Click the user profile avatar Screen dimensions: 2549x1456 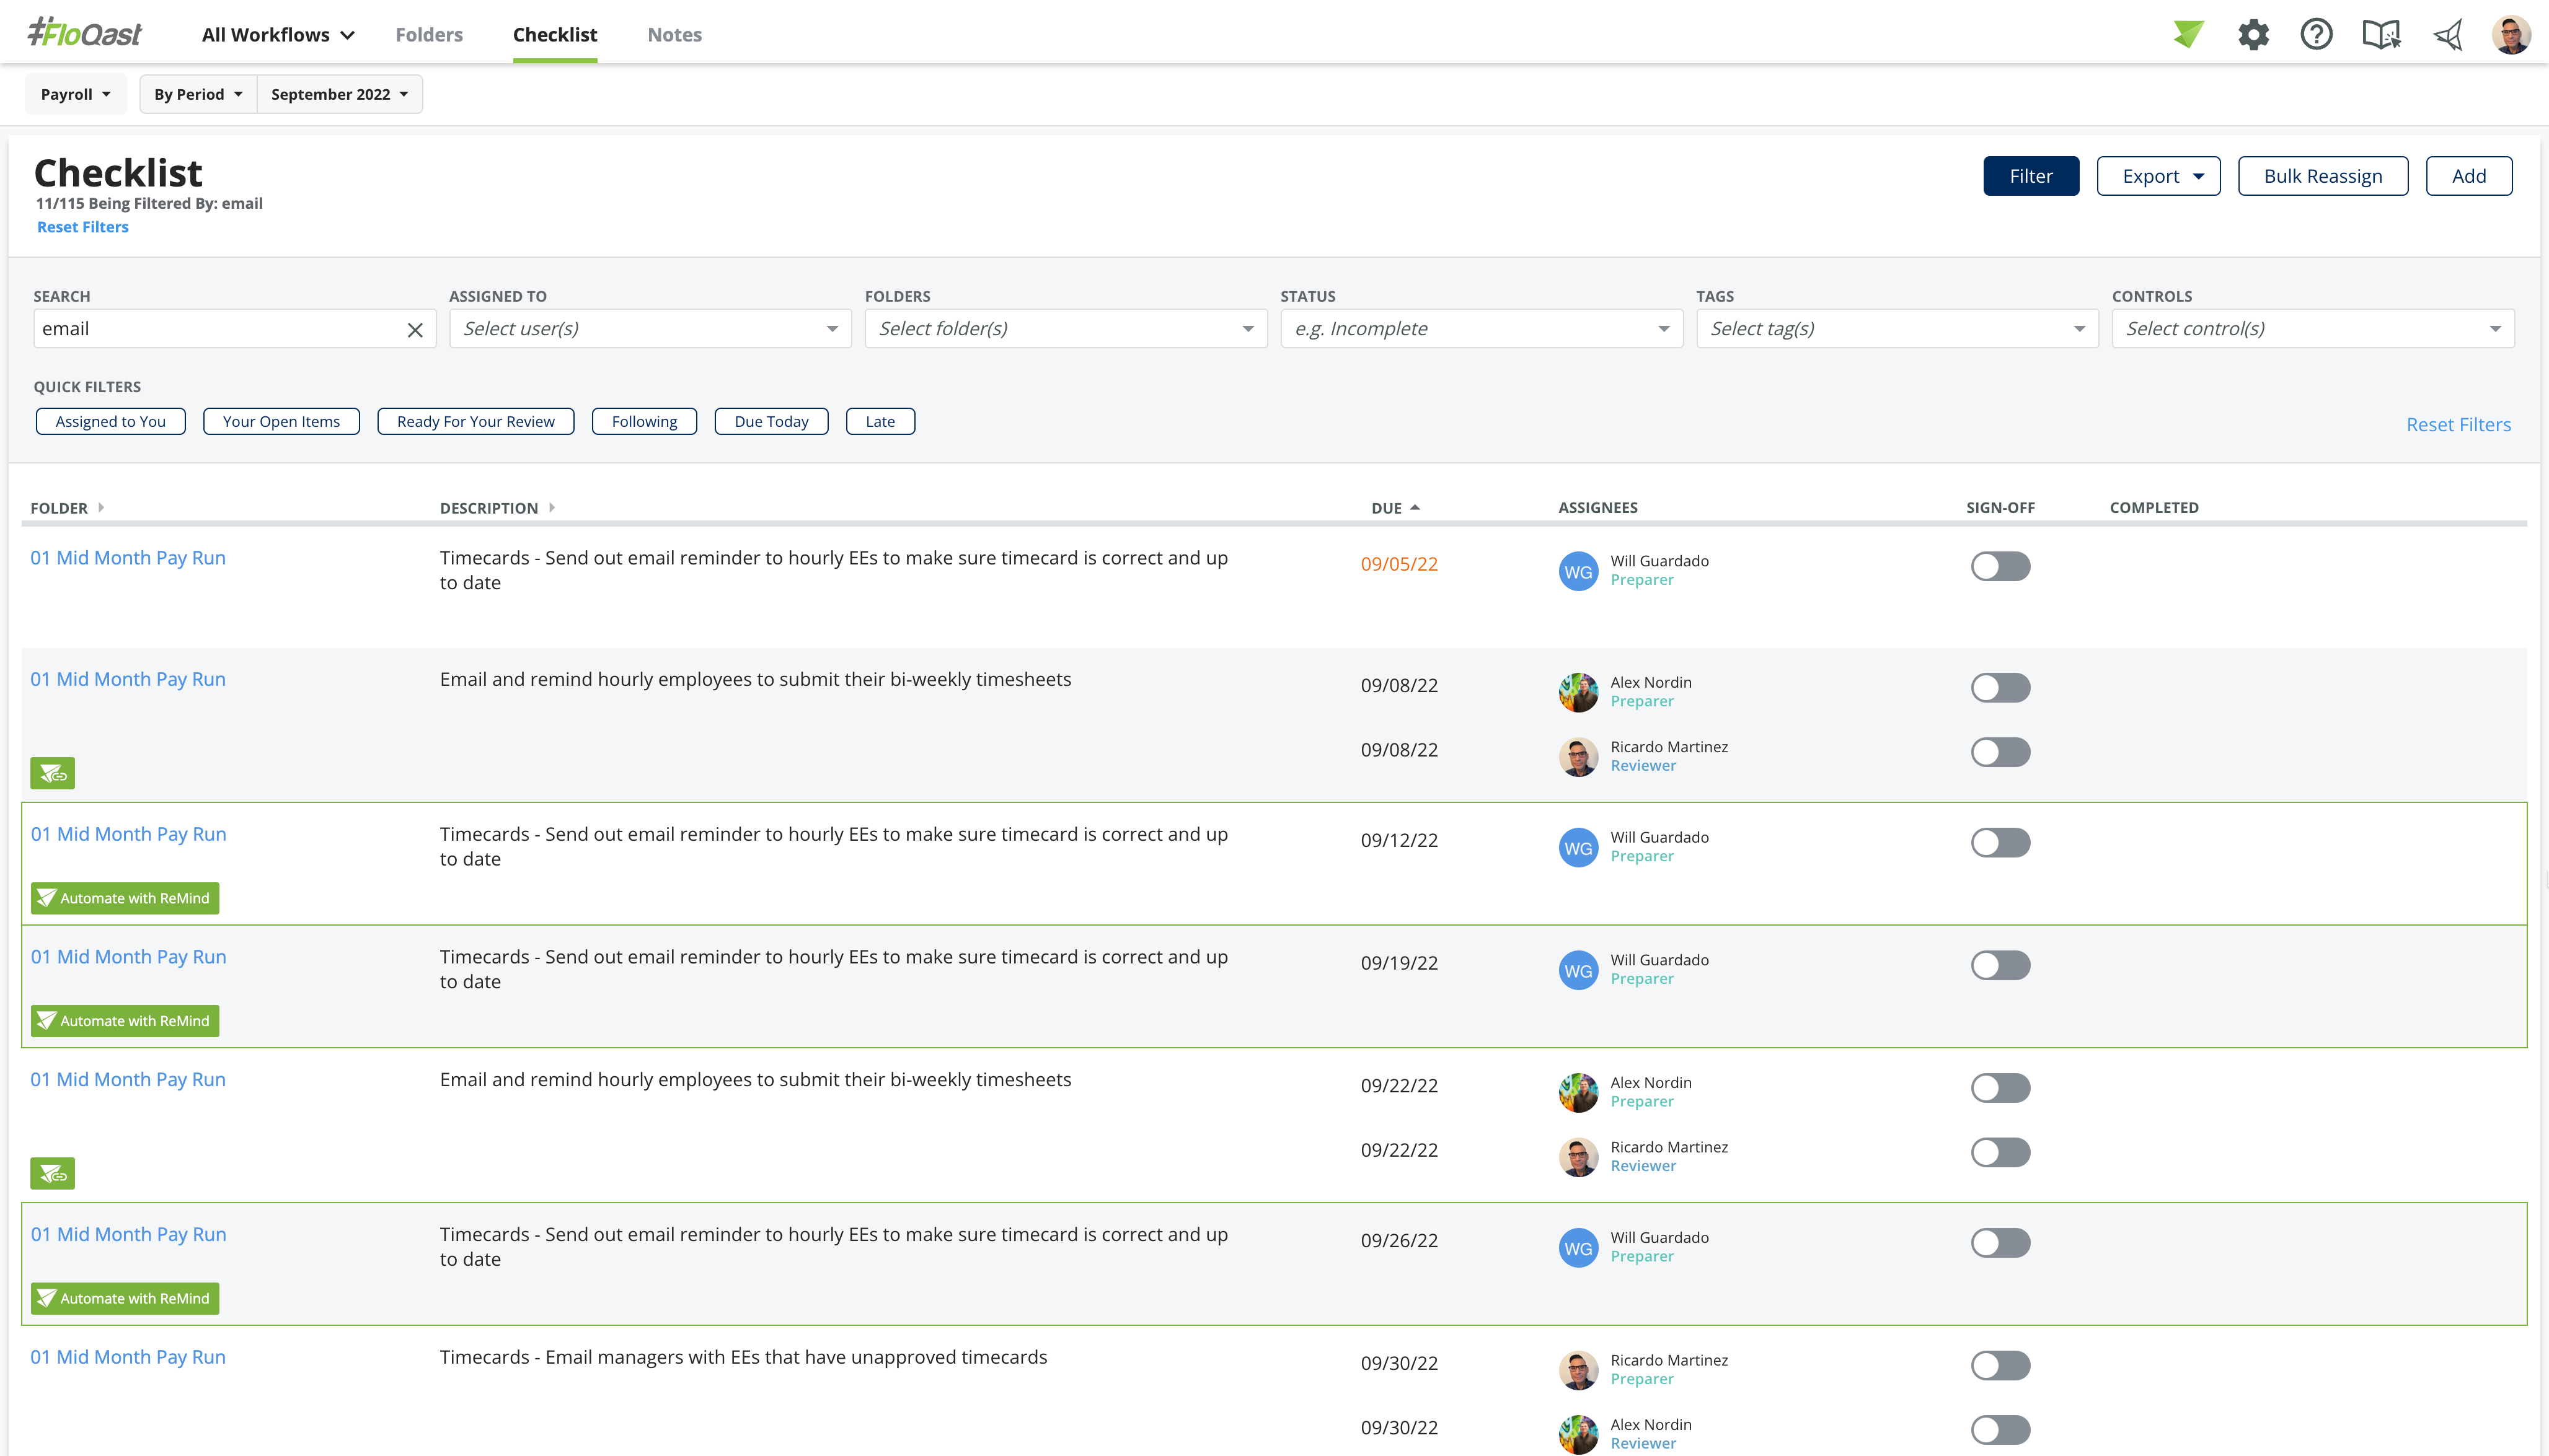(x=2511, y=35)
